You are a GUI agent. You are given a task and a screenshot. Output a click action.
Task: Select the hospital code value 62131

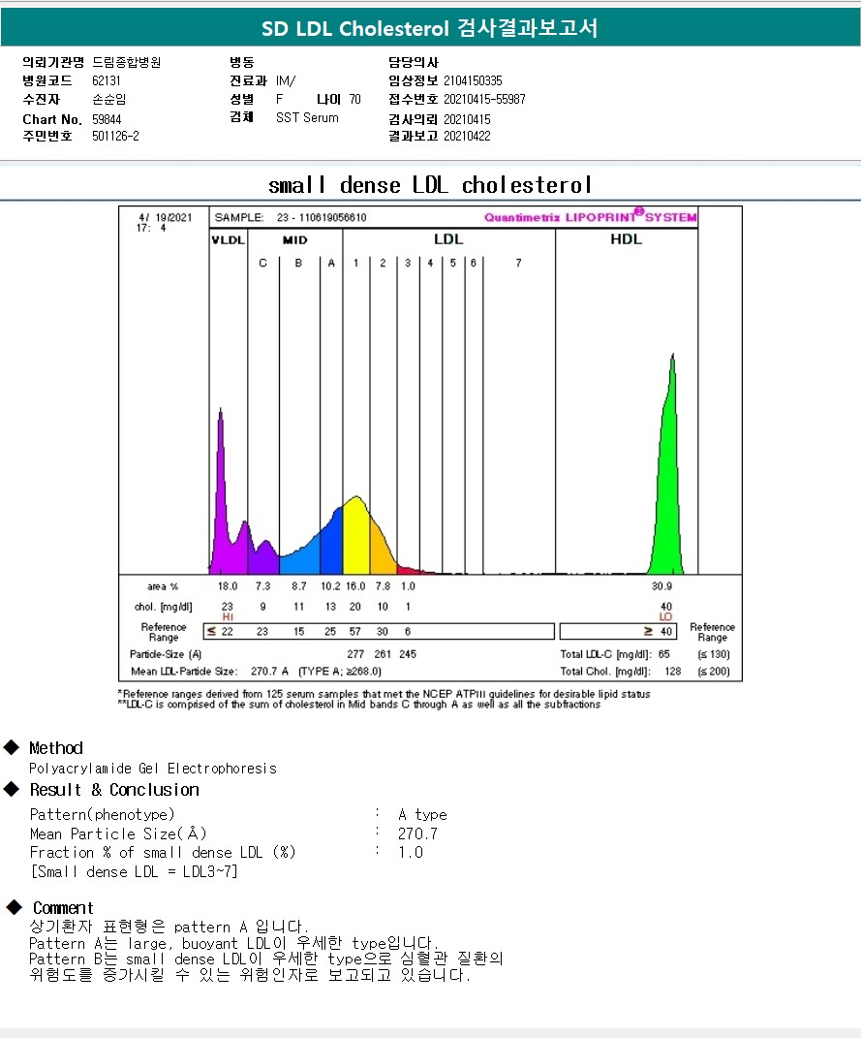(108, 81)
